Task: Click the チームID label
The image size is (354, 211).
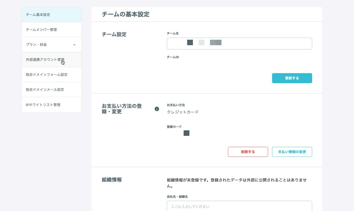Action: coord(173,57)
